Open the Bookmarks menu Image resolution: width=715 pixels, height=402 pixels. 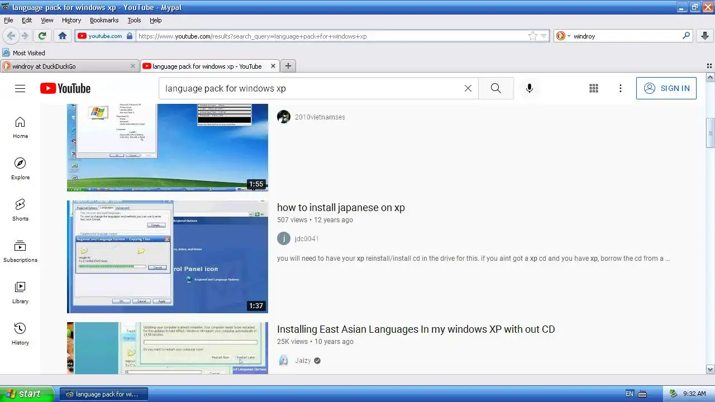pos(104,20)
